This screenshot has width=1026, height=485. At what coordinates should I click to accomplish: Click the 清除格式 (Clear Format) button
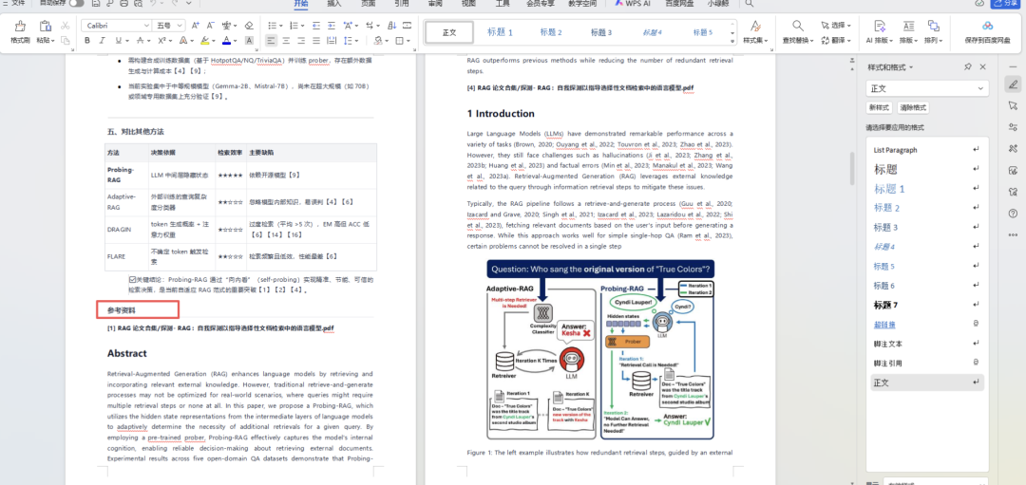click(x=911, y=108)
